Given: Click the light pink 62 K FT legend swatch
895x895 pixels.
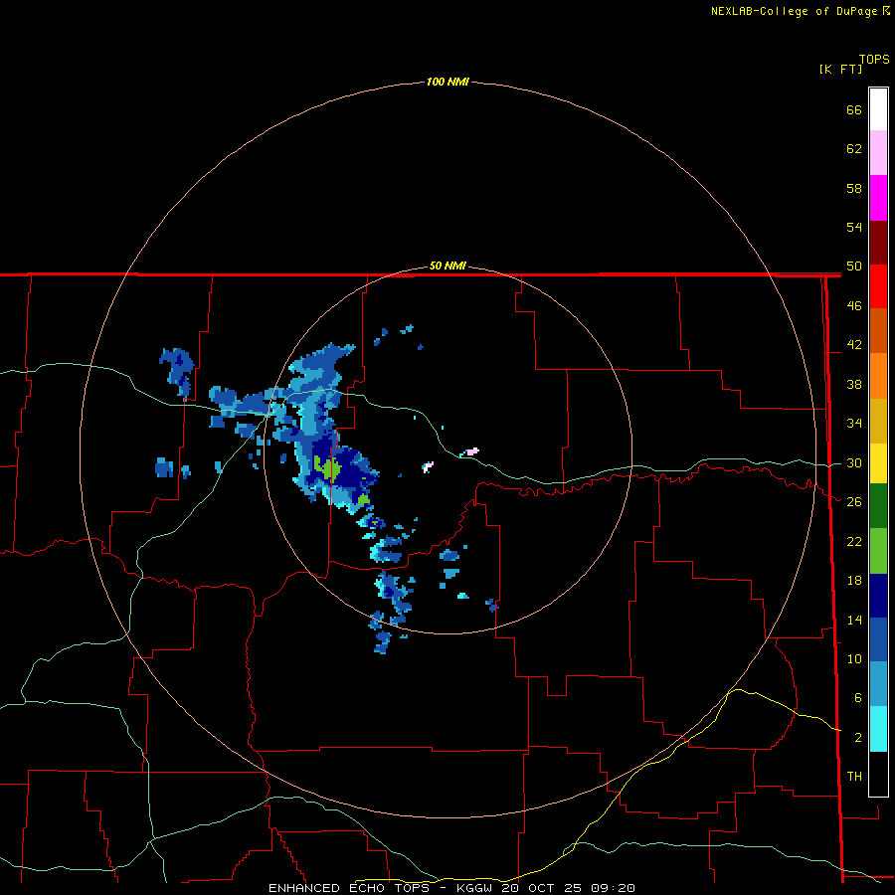Looking at the screenshot, I should (878, 152).
